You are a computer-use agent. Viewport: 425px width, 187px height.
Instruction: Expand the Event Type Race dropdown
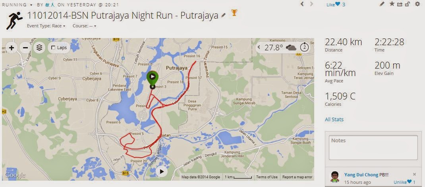click(46, 26)
